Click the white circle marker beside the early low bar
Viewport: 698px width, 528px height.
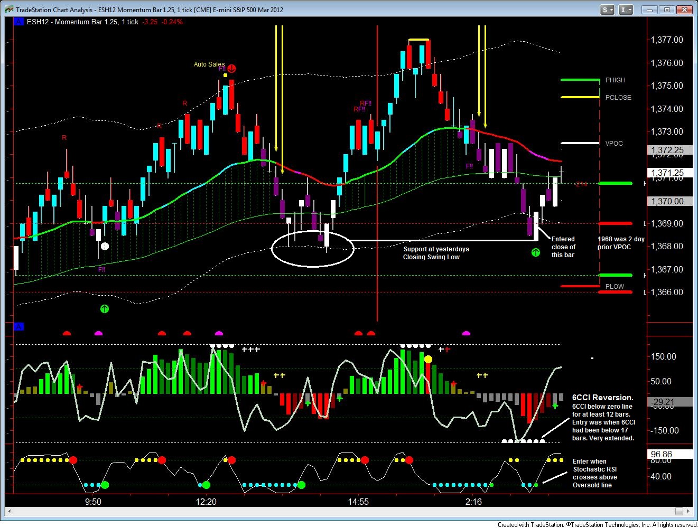tap(105, 246)
